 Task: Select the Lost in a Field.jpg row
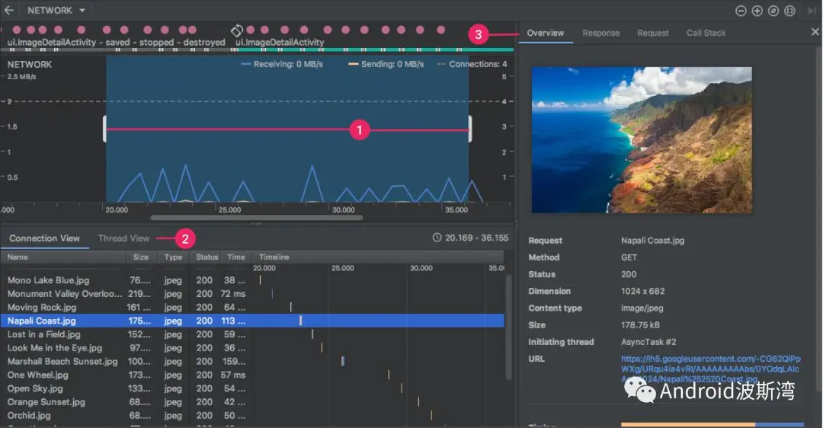pyautogui.click(x=252, y=334)
